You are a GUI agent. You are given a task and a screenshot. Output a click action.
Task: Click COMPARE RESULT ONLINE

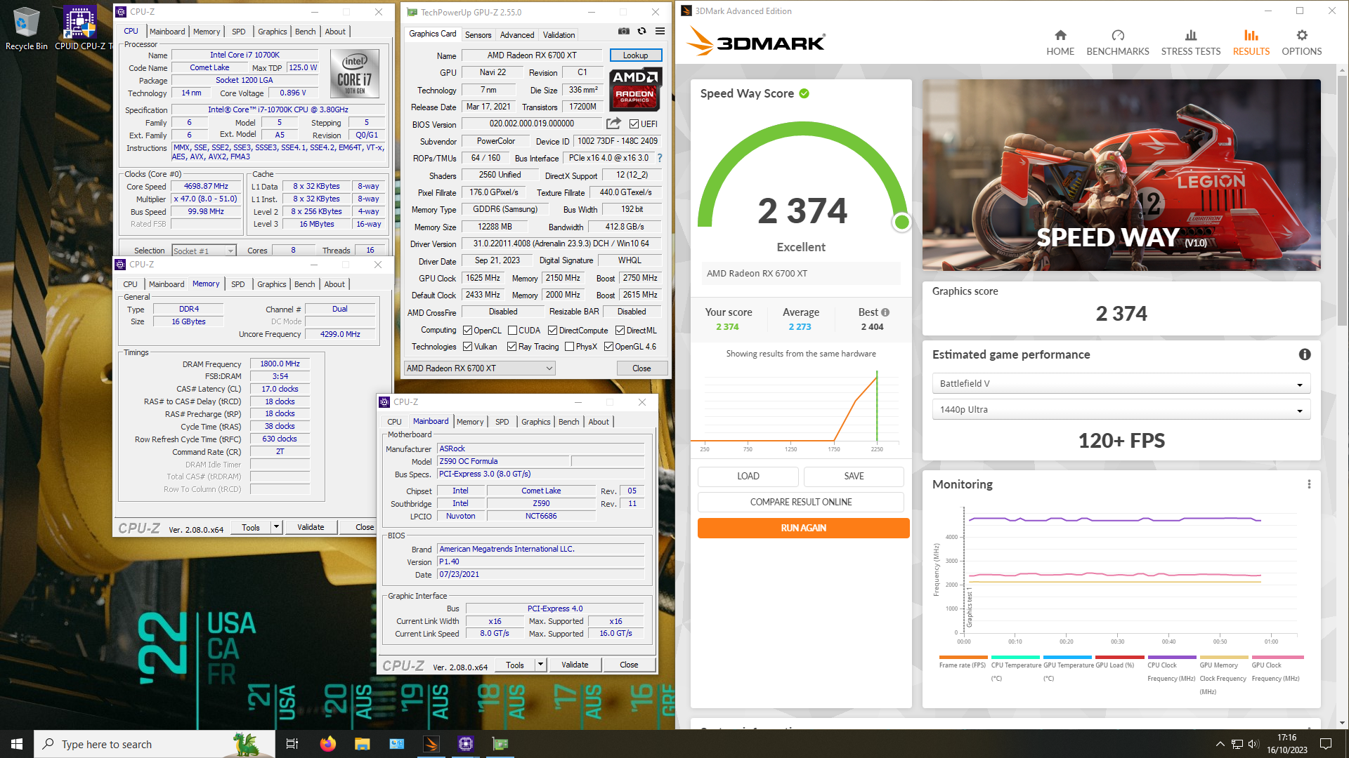pos(801,502)
